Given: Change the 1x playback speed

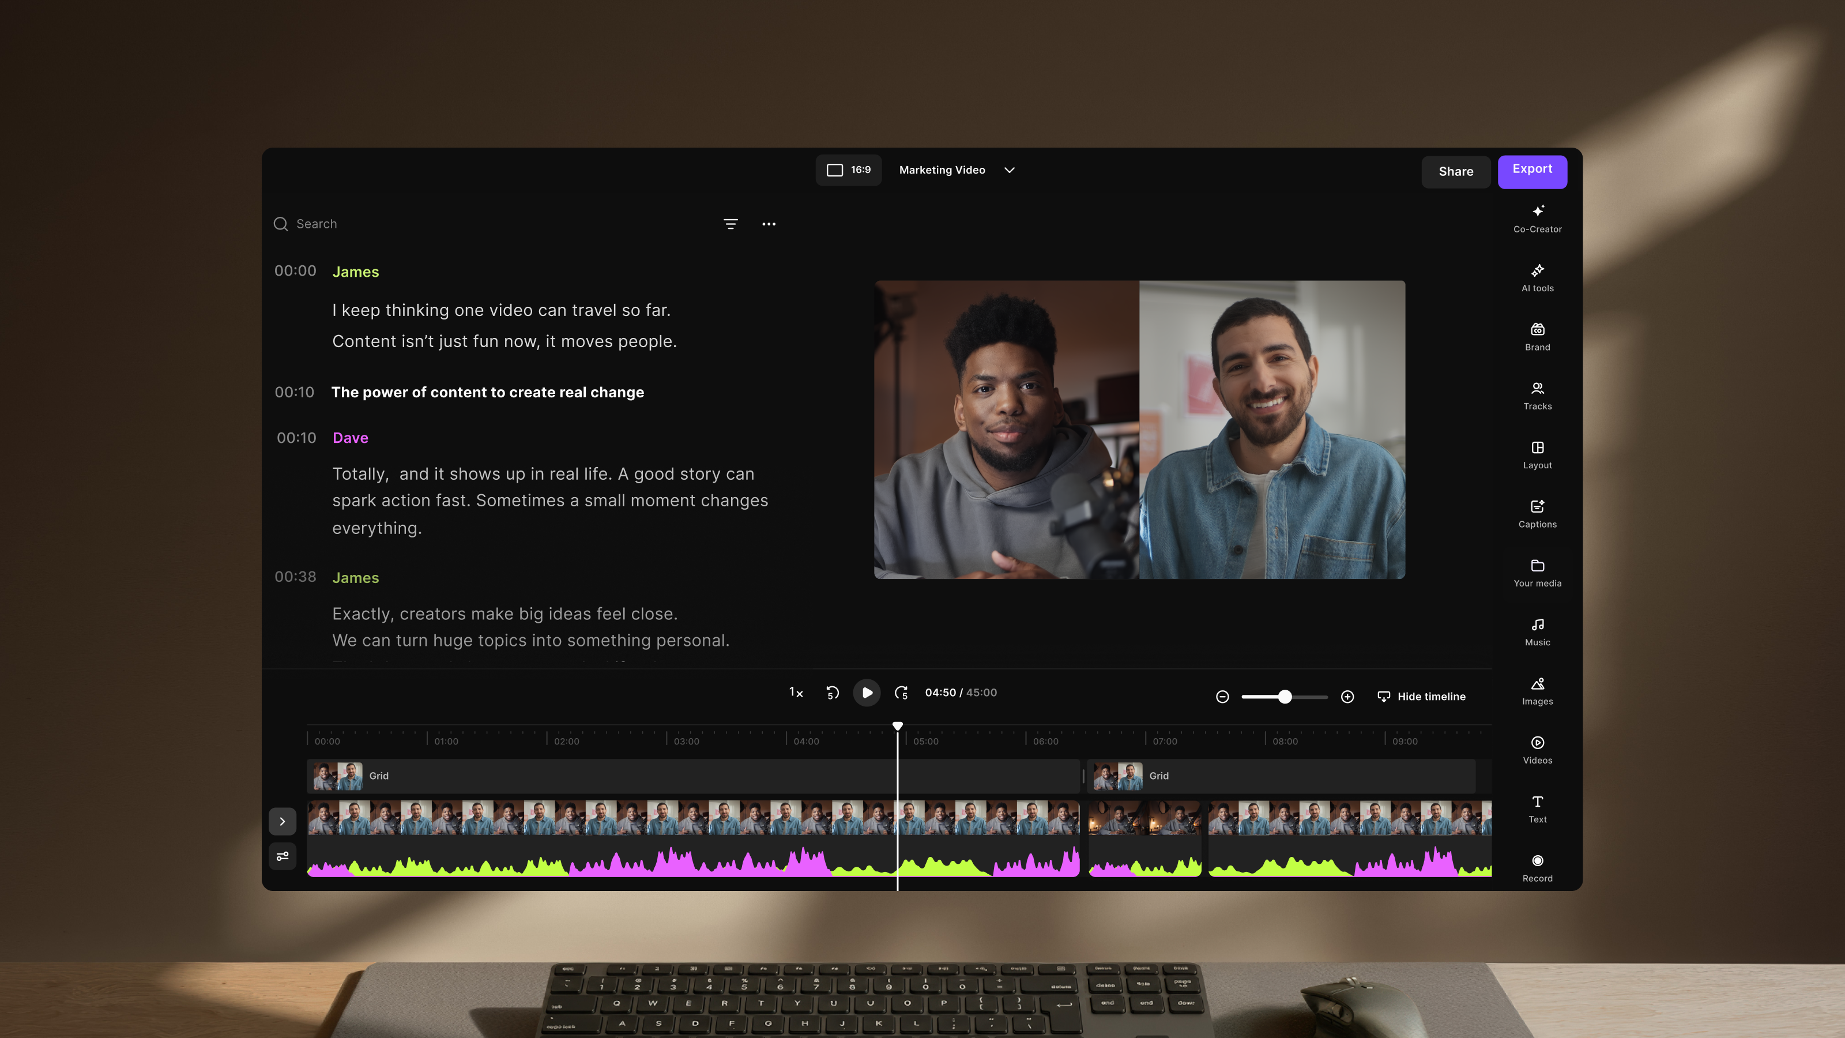Looking at the screenshot, I should pyautogui.click(x=796, y=693).
